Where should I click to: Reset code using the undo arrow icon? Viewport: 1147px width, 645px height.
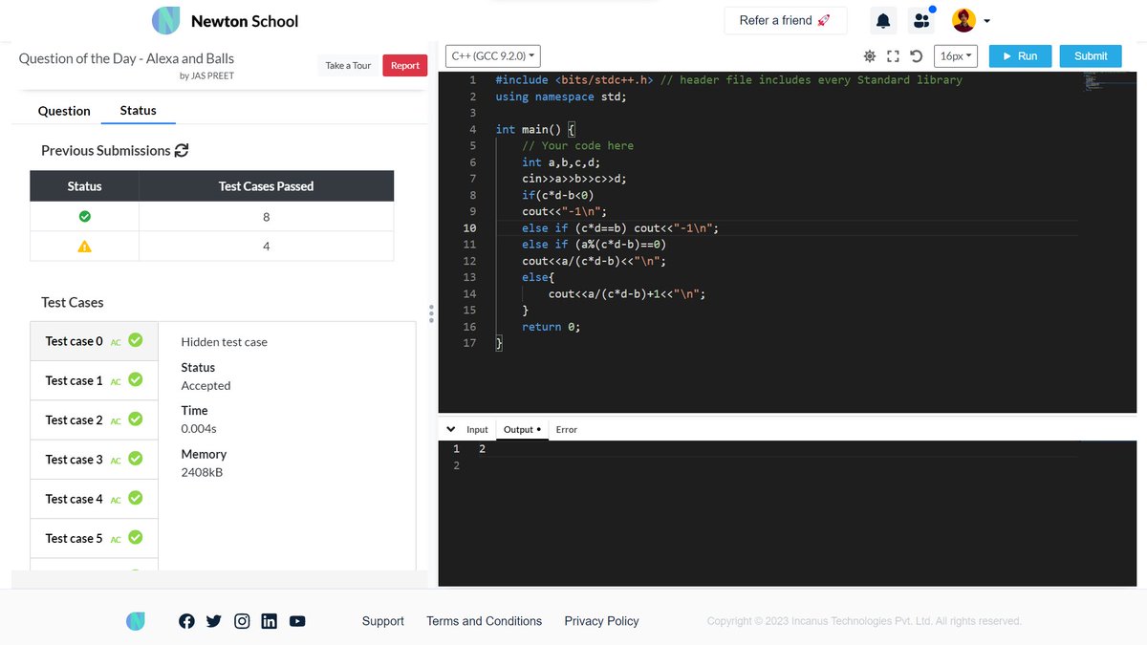pyautogui.click(x=916, y=55)
